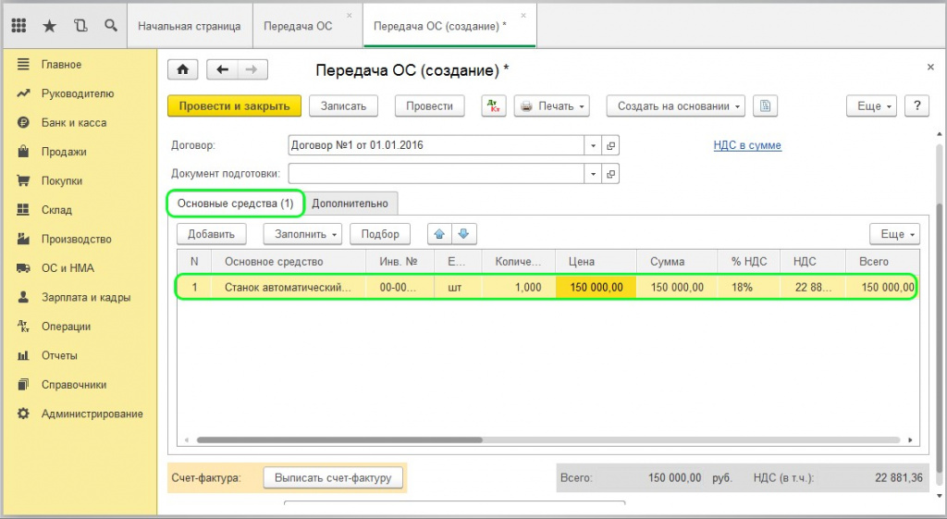Viewport: 947px width, 519px height.
Task: Open the top Еще menu
Action: tap(871, 105)
